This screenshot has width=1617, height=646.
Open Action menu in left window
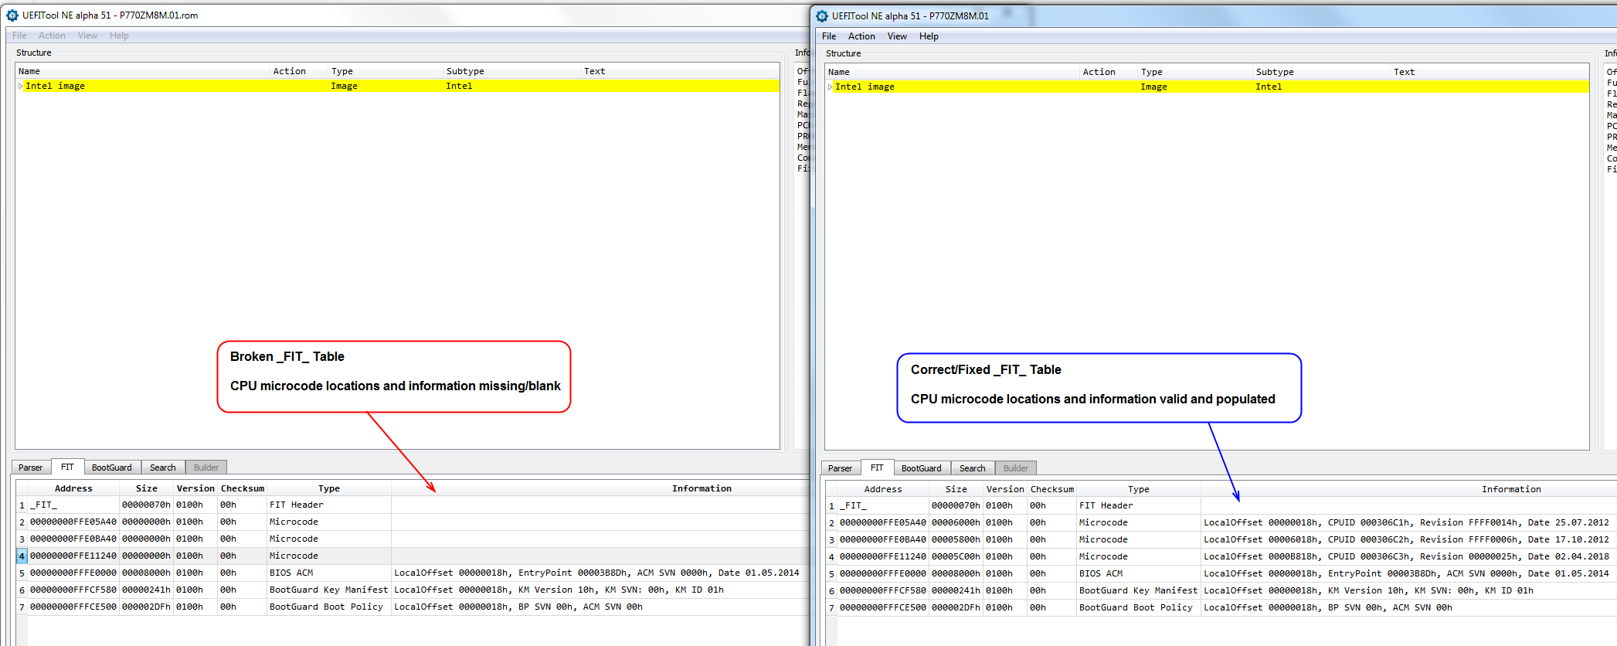pyautogui.click(x=52, y=36)
